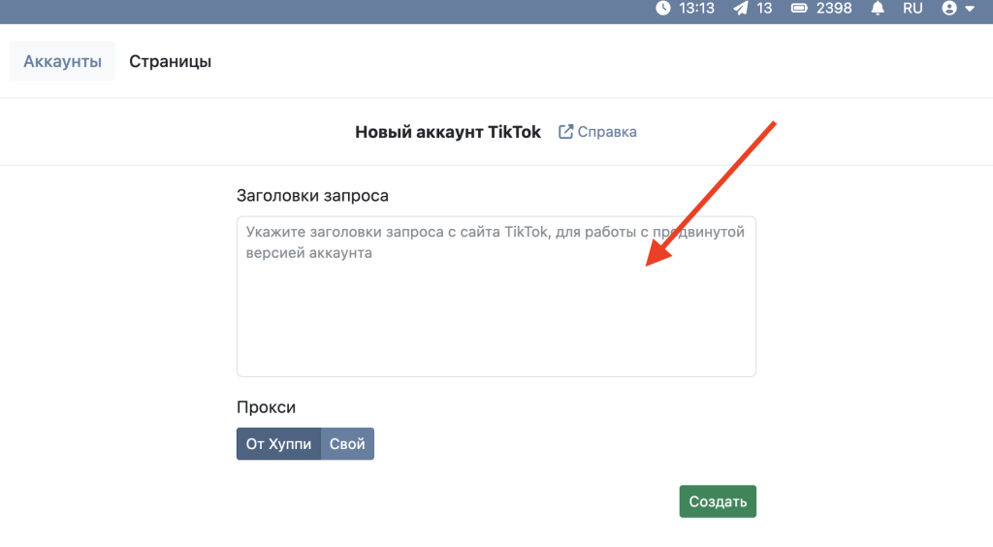Image resolution: width=993 pixels, height=547 pixels.
Task: Click the number 13 beside the plane
Action: click(x=764, y=8)
